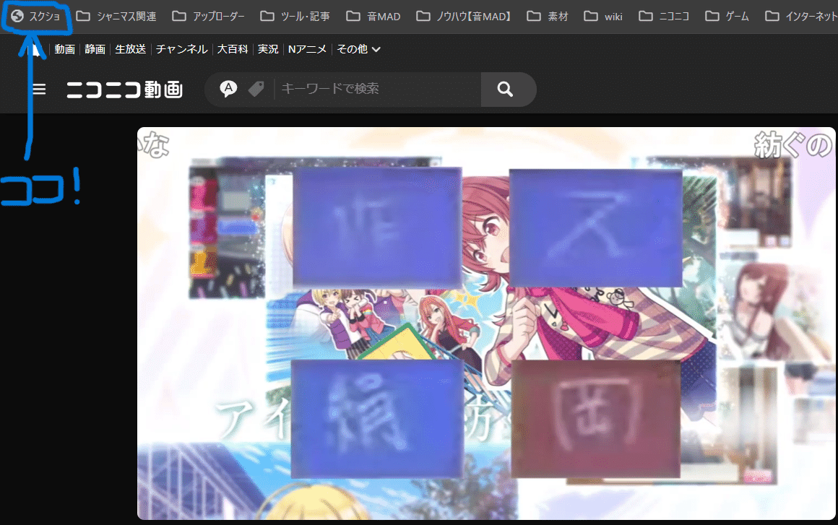Open the アップローダー bookmark folder

click(x=209, y=17)
